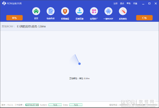The height and width of the screenshot is (108, 159).
Task: Click the ROM定制大师 logo icon
Action: [4, 3]
